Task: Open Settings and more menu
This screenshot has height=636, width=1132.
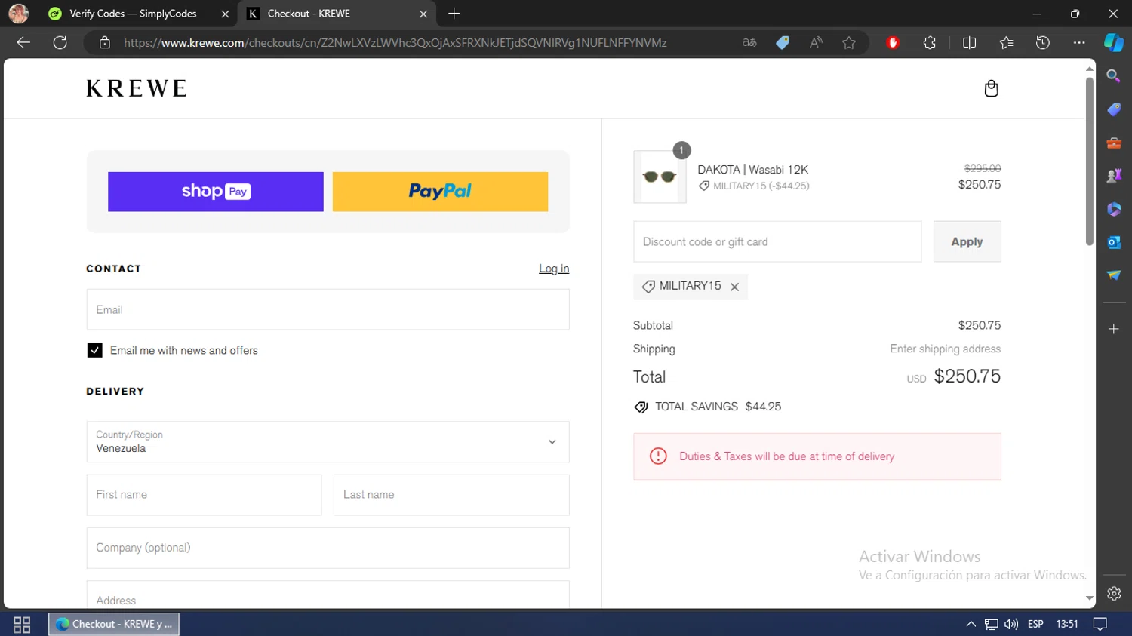Action: pyautogui.click(x=1079, y=43)
